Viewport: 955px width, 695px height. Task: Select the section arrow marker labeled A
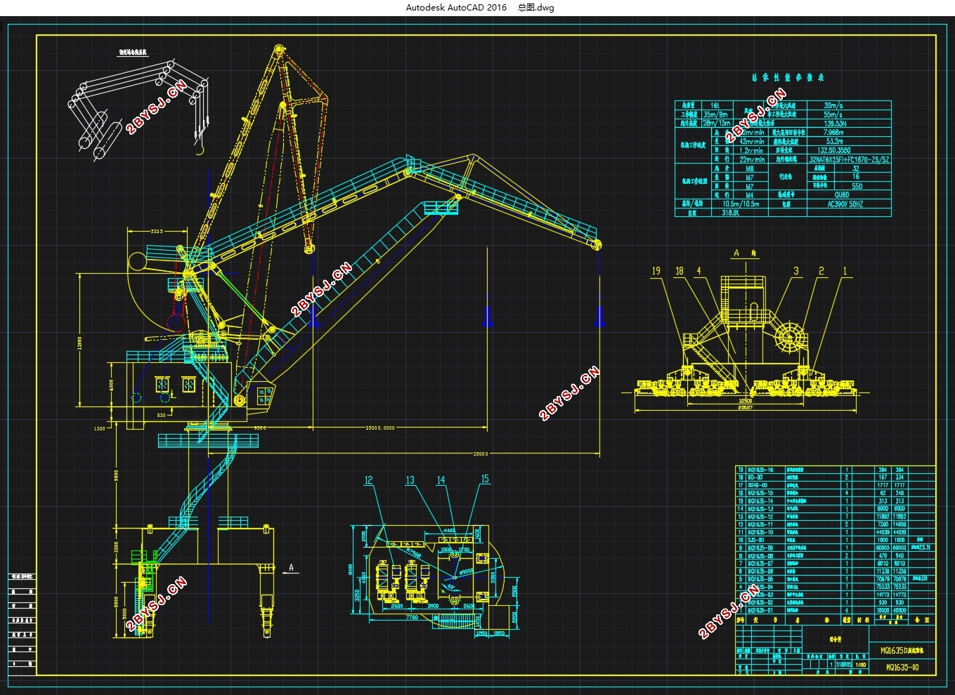coord(291,568)
